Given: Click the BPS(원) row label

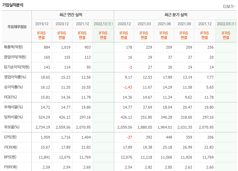Looking at the screenshot, I should tap(10, 157).
